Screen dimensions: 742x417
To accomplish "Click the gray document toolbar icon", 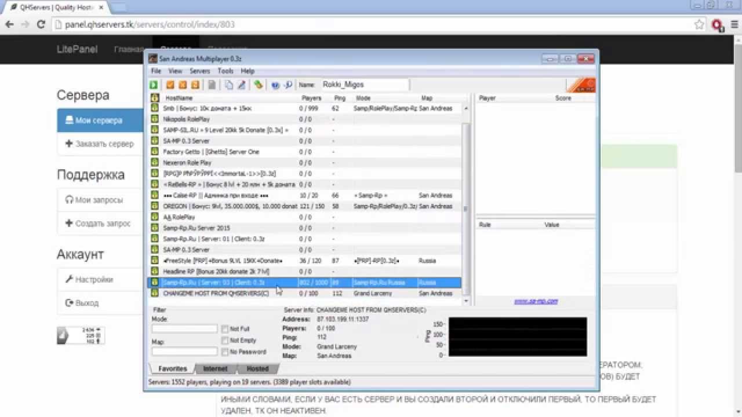I will (212, 85).
